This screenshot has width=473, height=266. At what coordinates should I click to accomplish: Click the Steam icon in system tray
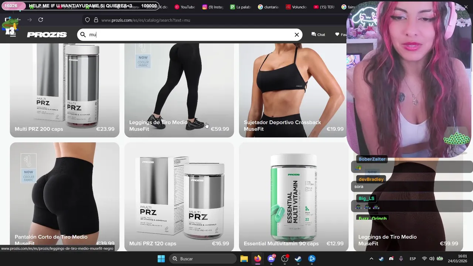click(381, 259)
